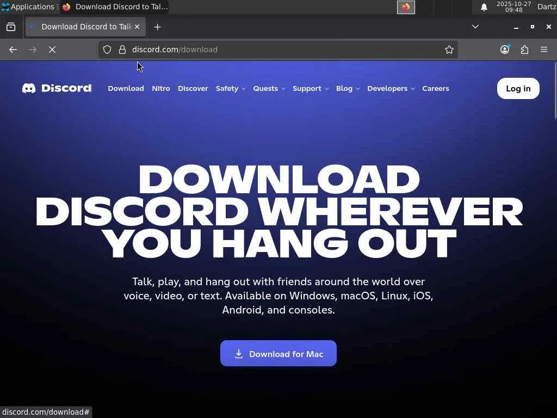
Task: Click the Discord logo in the navbar
Action: (x=57, y=88)
